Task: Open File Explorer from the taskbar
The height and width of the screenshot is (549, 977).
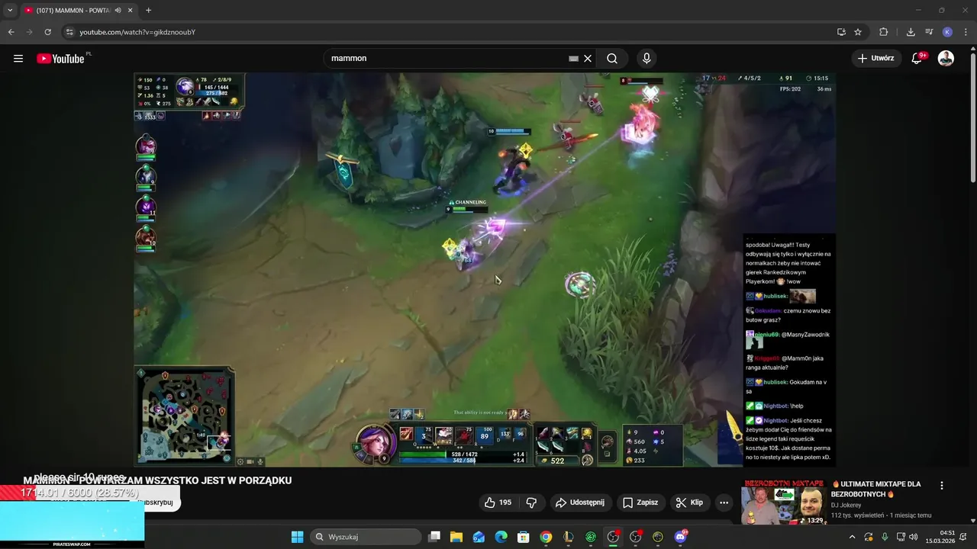Action: (x=456, y=537)
